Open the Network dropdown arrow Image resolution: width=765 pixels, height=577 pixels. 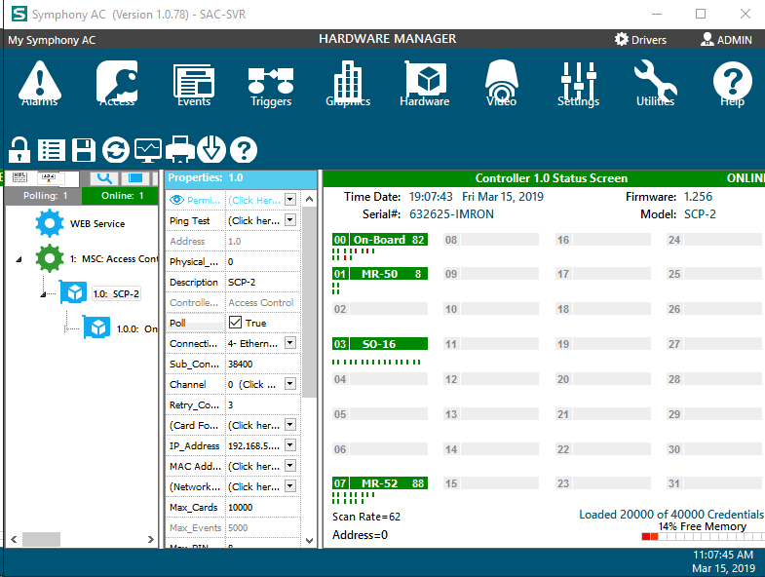[290, 486]
